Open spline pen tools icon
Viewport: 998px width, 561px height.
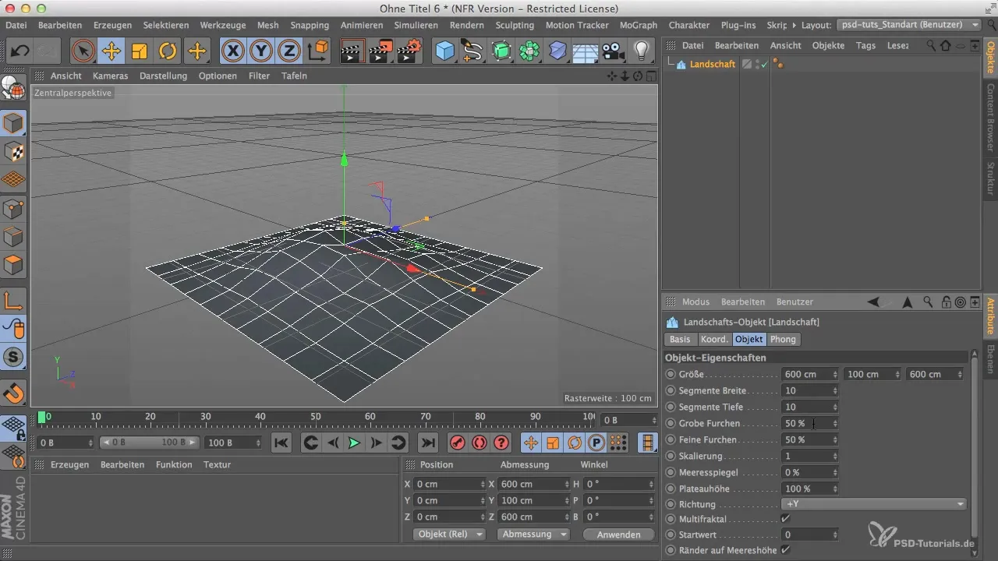[472, 51]
